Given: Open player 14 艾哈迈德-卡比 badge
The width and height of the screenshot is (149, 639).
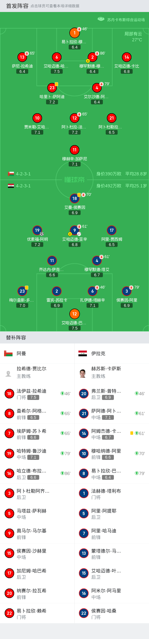Looking at the screenshot, I should [x=126, y=57].
